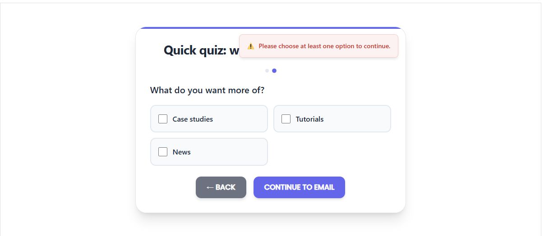Image resolution: width=549 pixels, height=236 pixels.
Task: Tick the Case studies checkbox
Action: (163, 119)
